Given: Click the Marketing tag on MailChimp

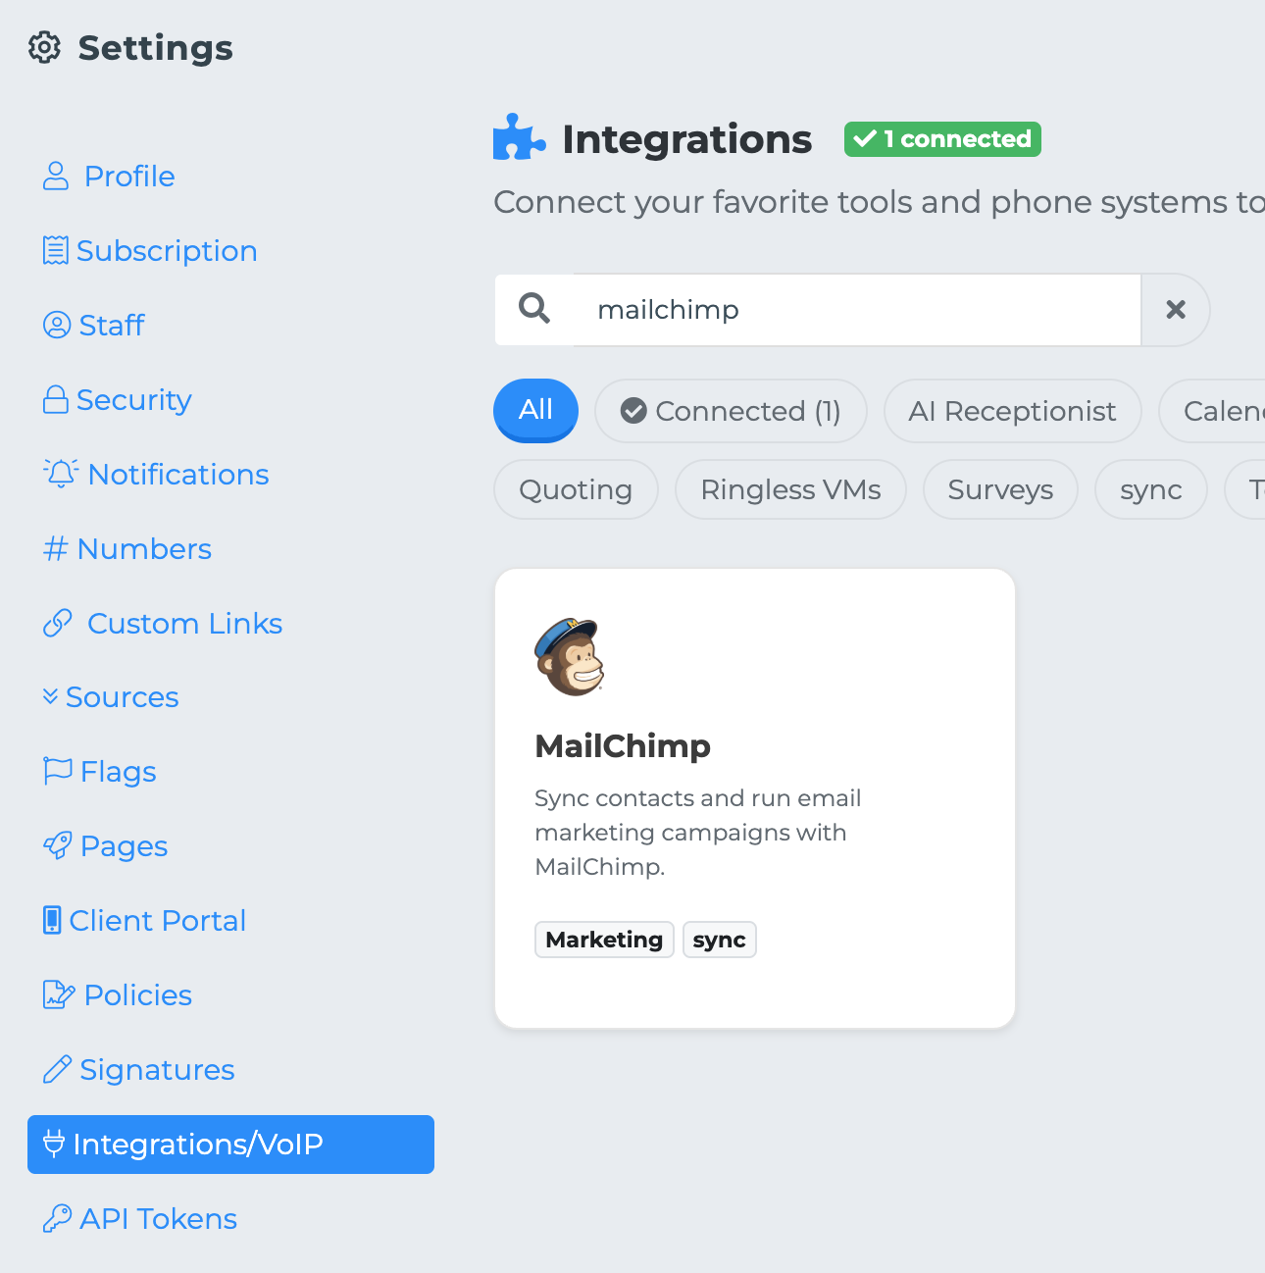Looking at the screenshot, I should click(x=604, y=940).
